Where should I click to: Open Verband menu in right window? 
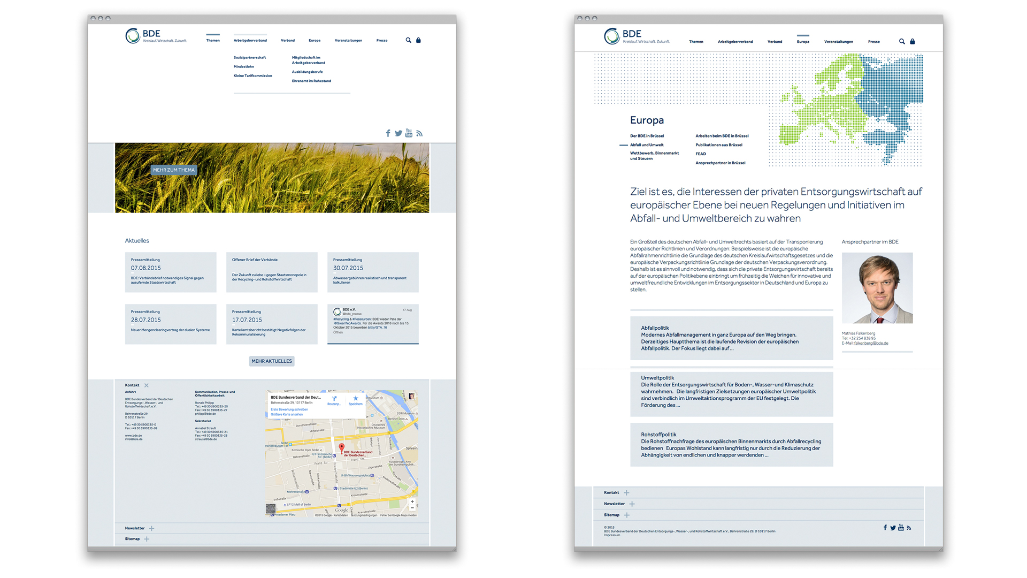775,41
